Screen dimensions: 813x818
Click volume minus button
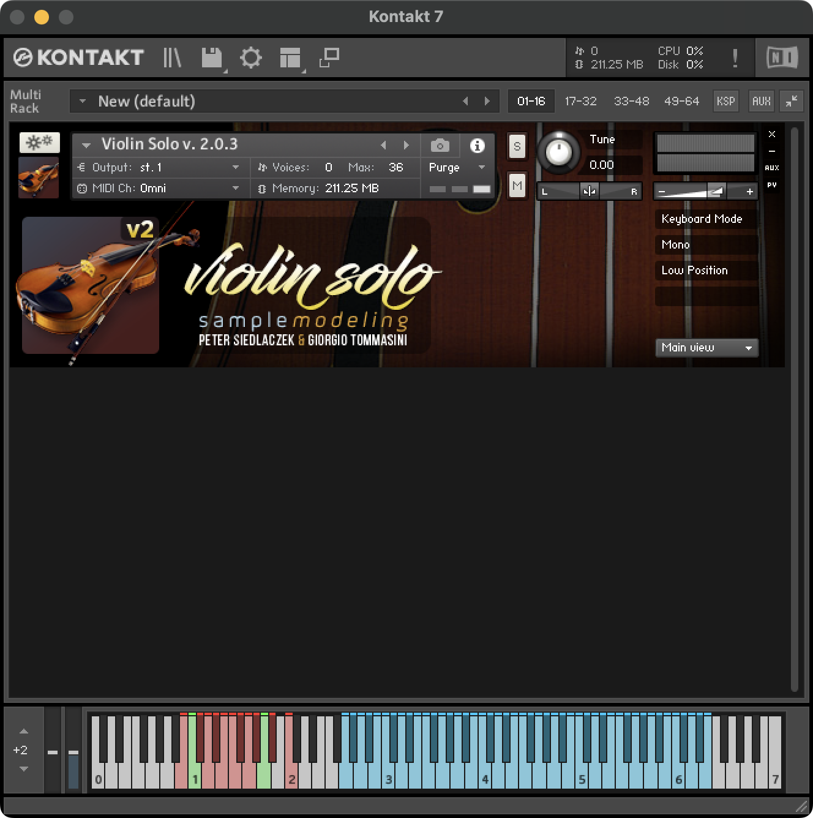(661, 192)
